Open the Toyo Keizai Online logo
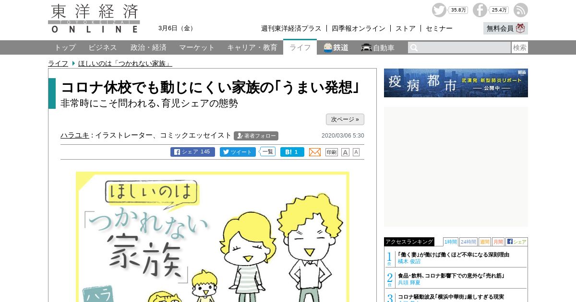Viewport: 576px width, 302px height. 94,19
